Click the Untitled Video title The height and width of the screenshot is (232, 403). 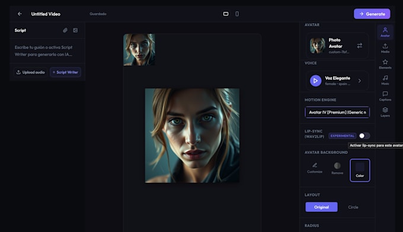pos(46,14)
